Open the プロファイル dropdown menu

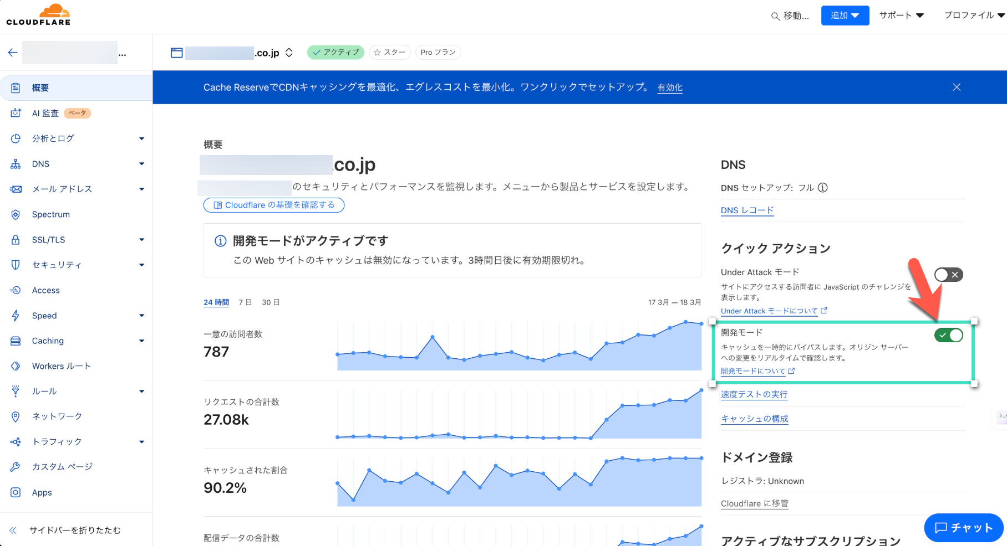tap(975, 16)
